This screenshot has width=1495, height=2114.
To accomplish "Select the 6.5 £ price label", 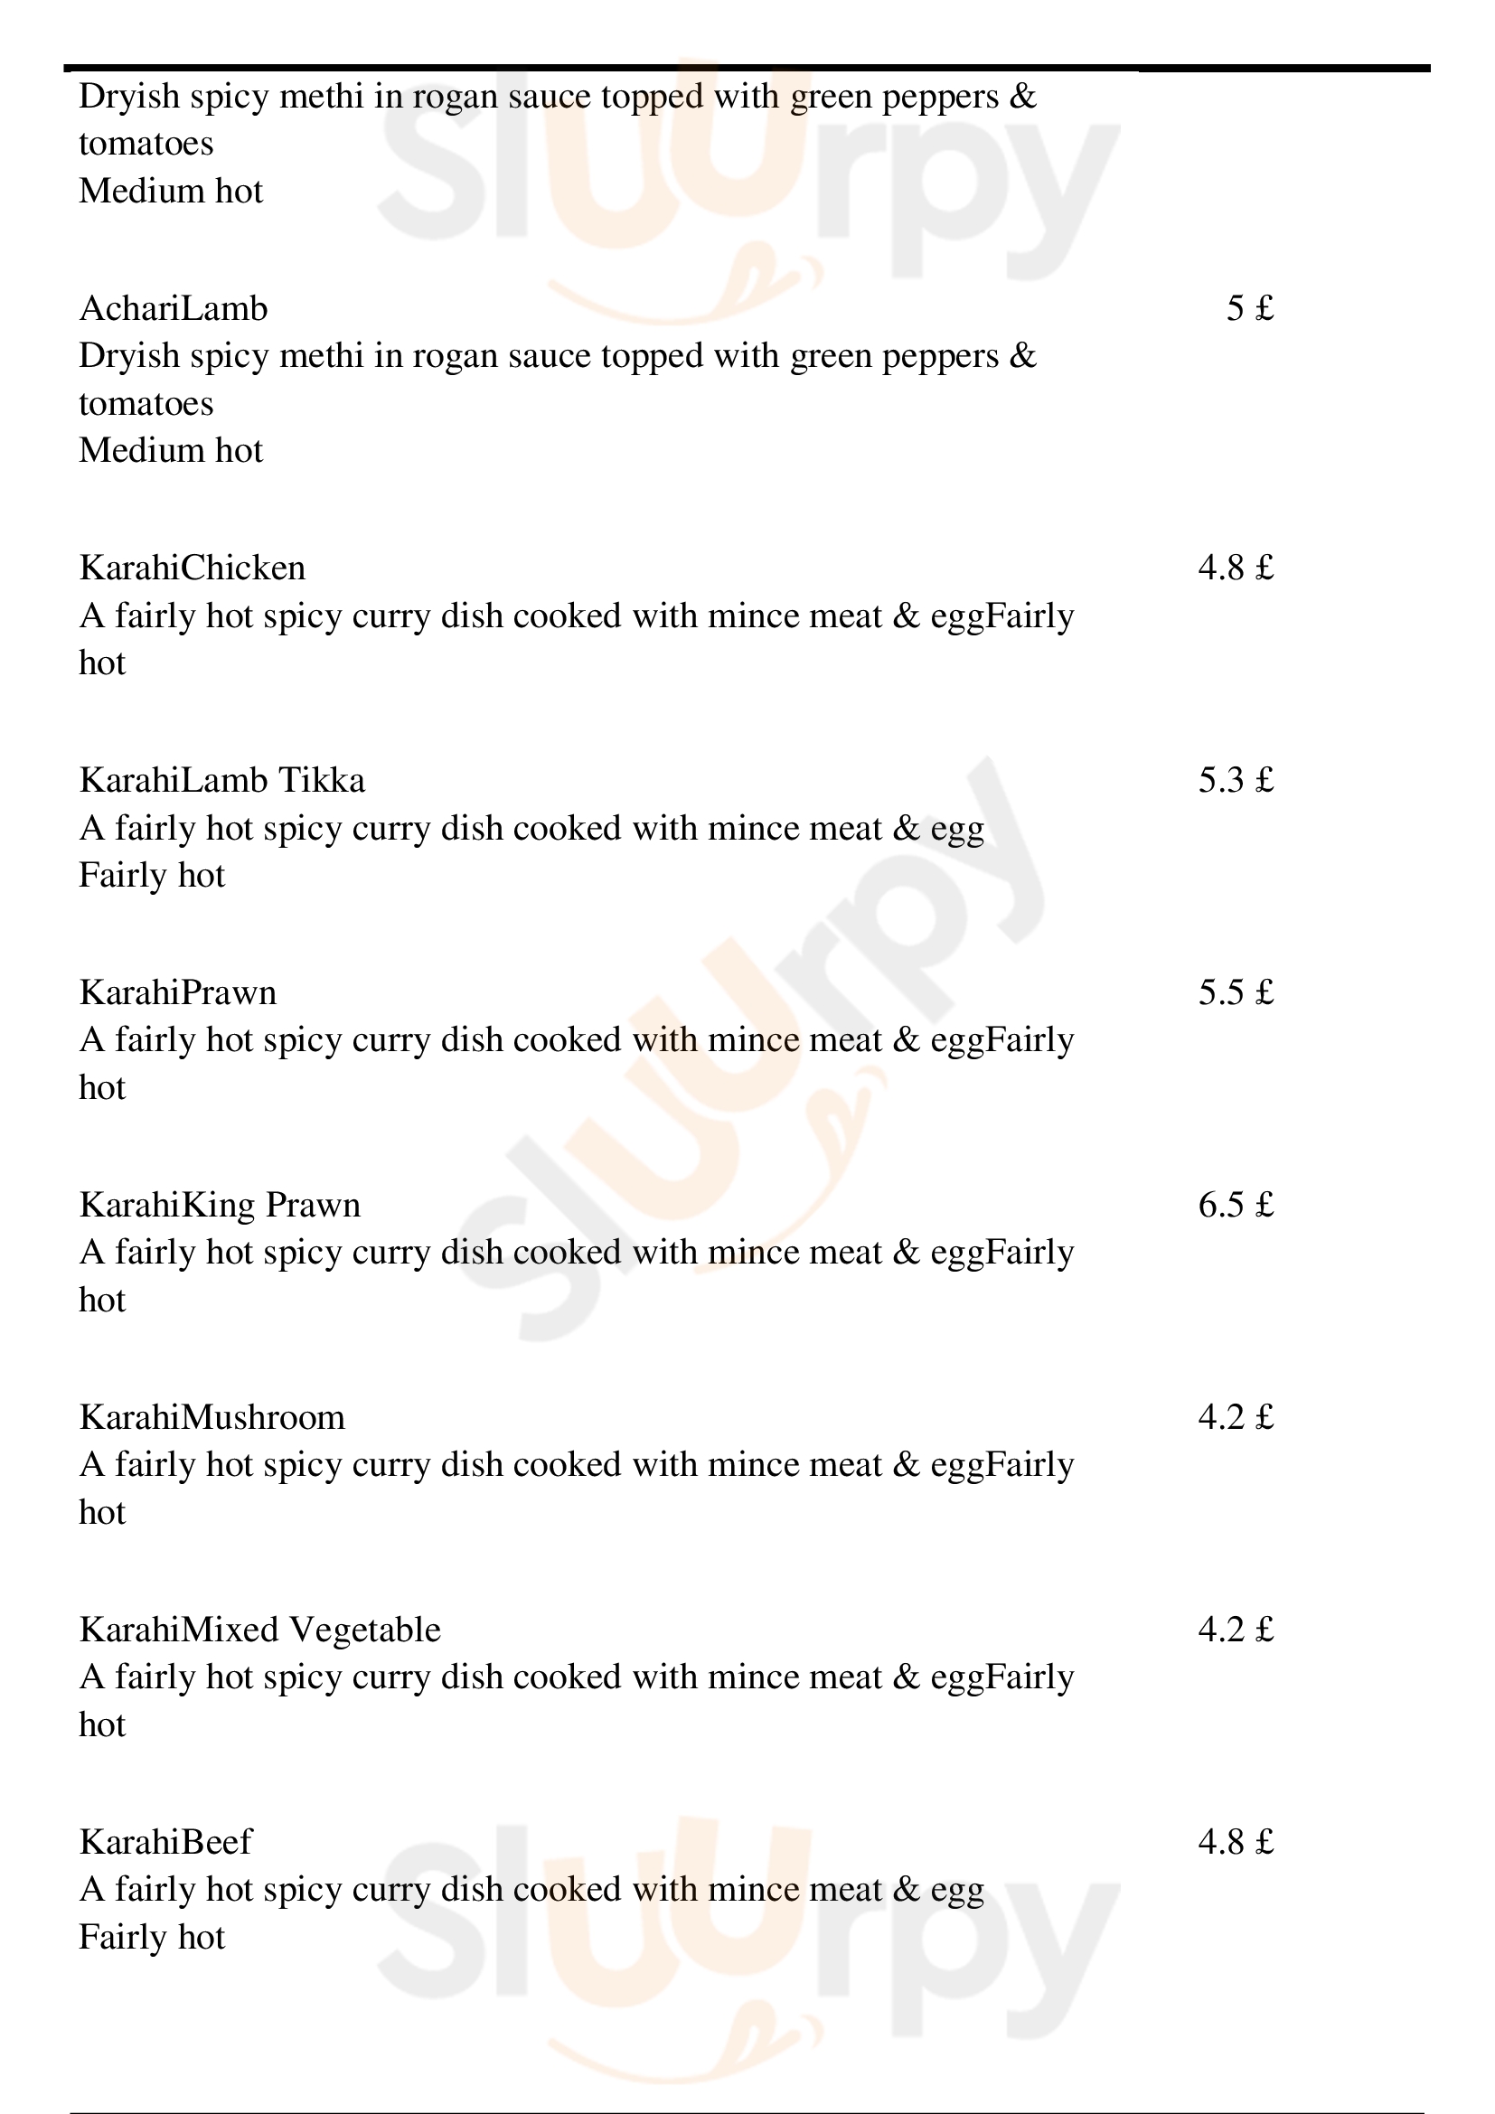I will point(1236,1206).
